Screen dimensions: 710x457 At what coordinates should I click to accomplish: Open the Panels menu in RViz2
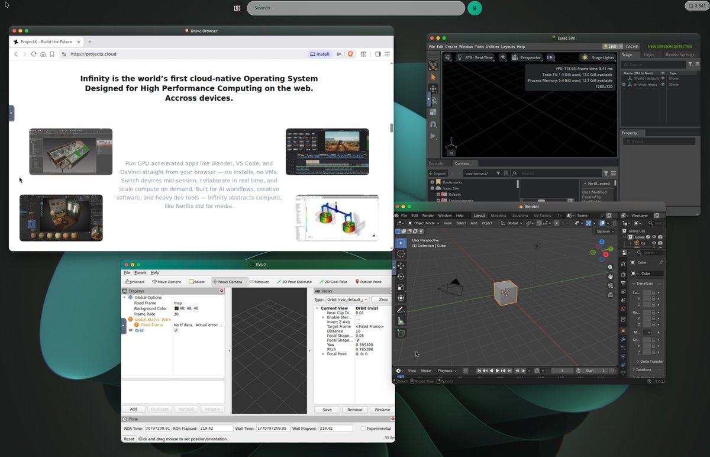[x=140, y=272]
